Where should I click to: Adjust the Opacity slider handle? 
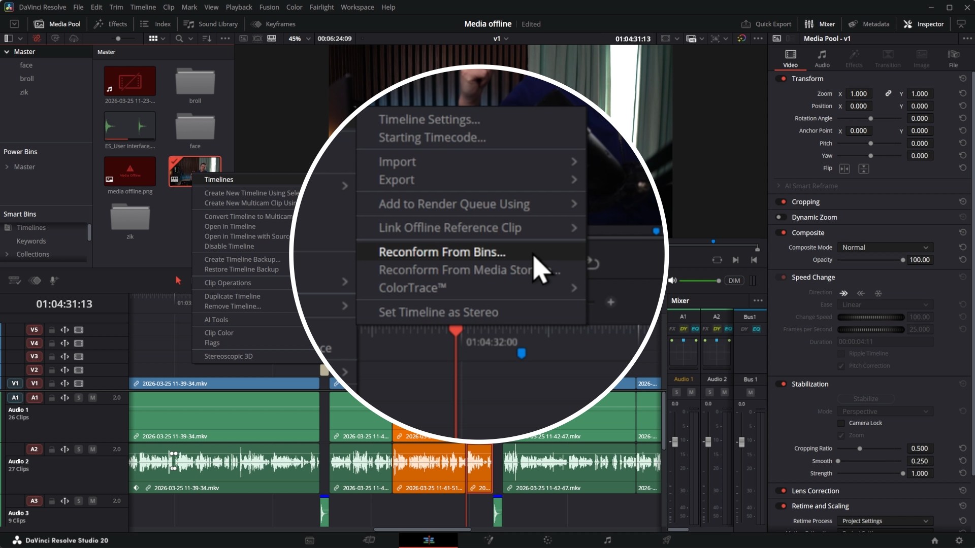(x=903, y=260)
